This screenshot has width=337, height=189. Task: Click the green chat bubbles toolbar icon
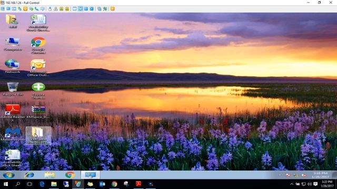pos(31,9)
